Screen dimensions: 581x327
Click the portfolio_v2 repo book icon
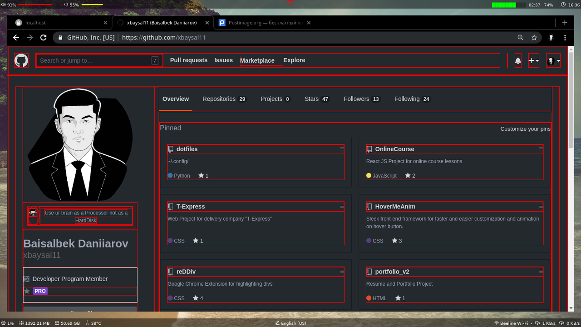369,272
